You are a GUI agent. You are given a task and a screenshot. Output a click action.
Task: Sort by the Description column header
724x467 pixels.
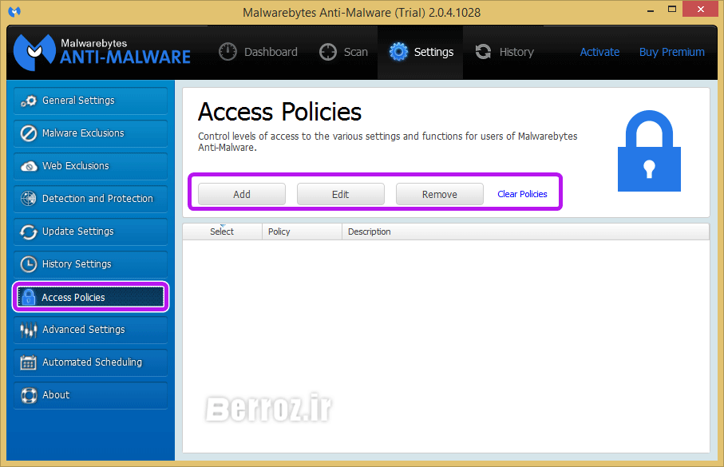pyautogui.click(x=525, y=232)
